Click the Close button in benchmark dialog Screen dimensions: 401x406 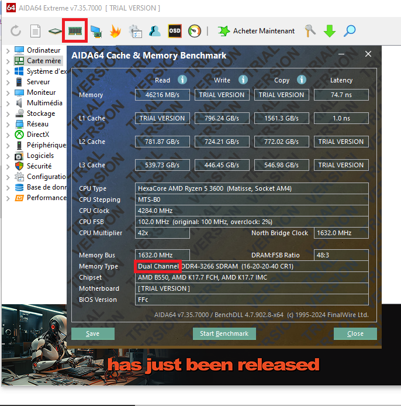tap(355, 333)
